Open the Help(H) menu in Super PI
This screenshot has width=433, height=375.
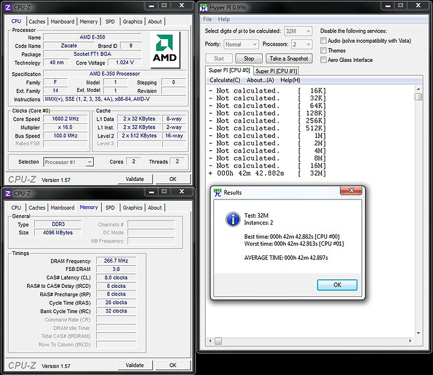(x=290, y=80)
